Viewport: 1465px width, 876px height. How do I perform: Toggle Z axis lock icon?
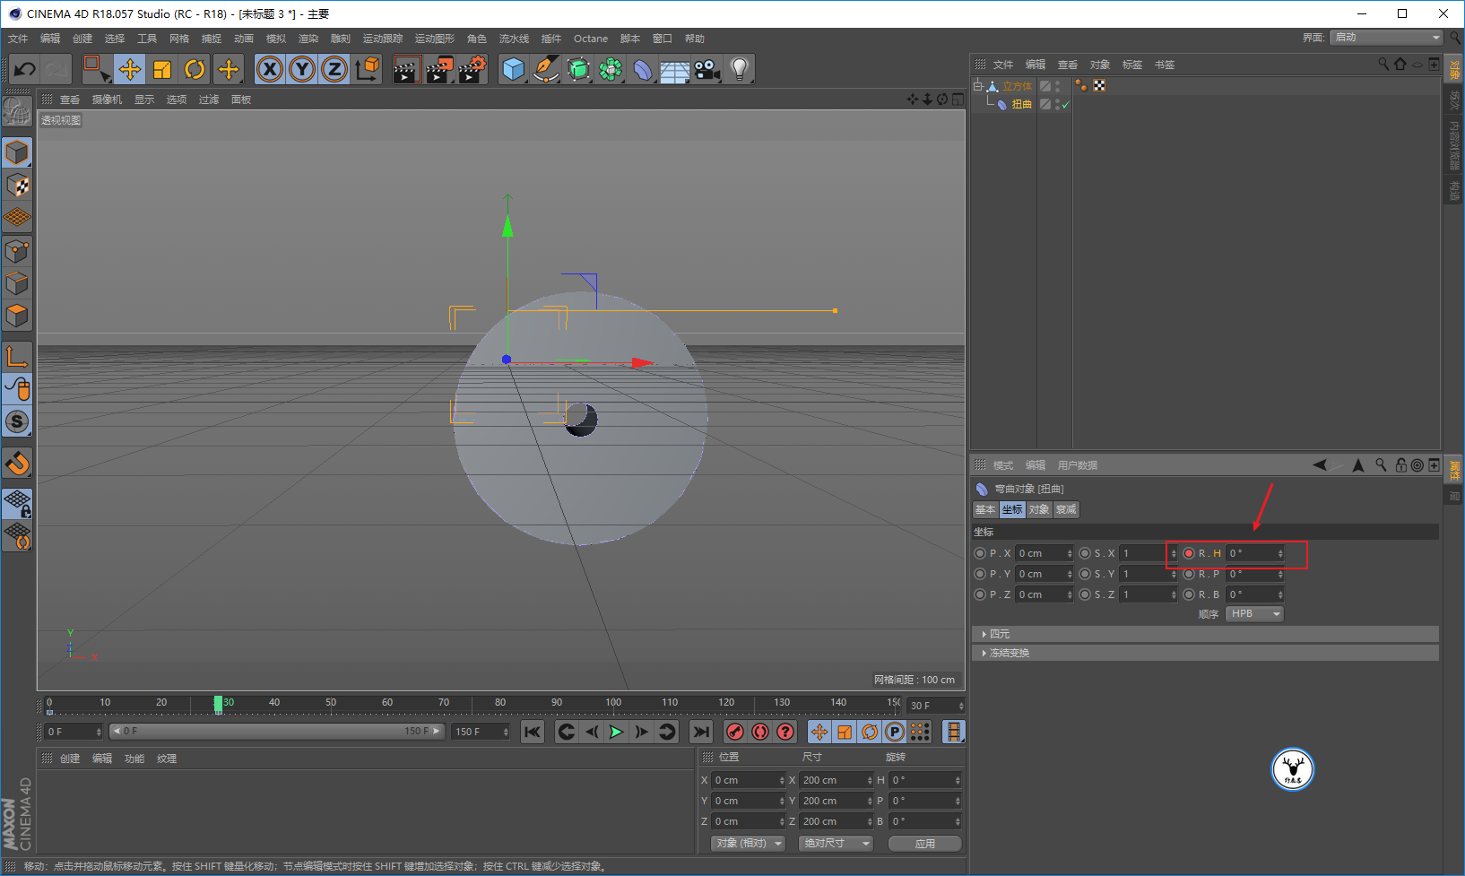(334, 69)
